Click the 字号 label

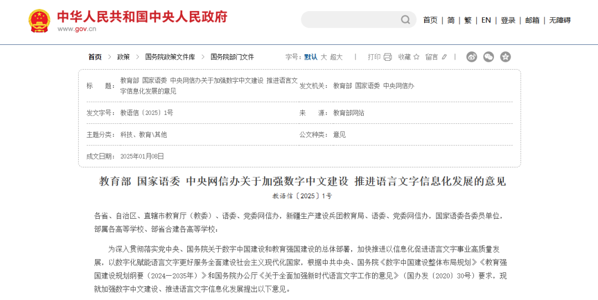pos(293,57)
